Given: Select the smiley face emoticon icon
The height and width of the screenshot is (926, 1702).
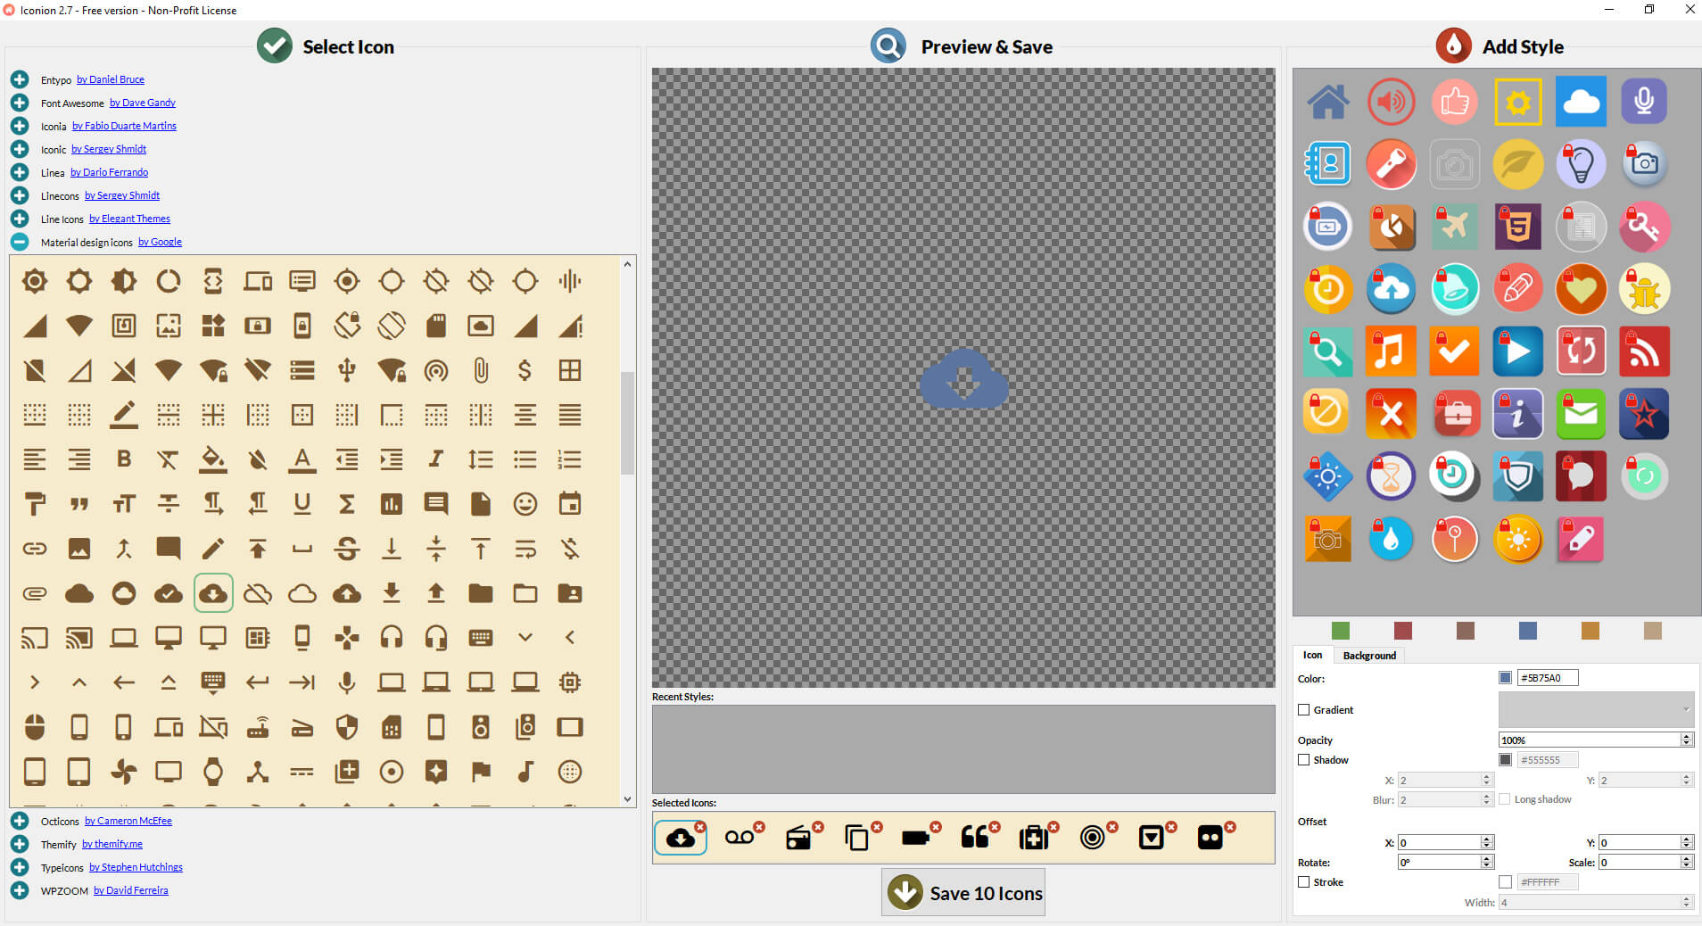Looking at the screenshot, I should (x=525, y=504).
